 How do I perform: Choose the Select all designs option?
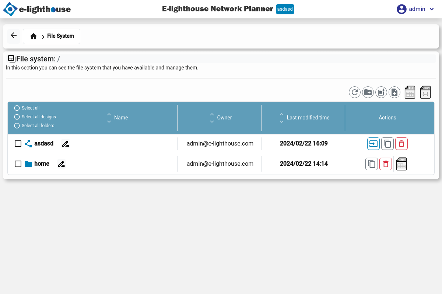(x=17, y=117)
